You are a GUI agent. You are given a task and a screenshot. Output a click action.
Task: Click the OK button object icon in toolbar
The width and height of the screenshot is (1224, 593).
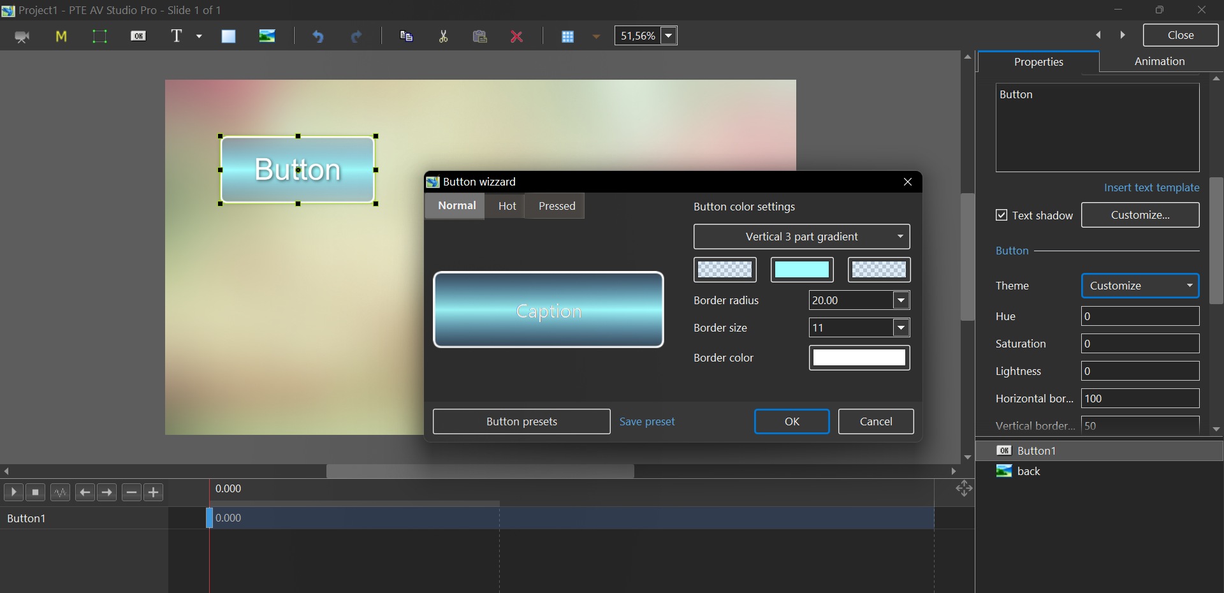click(x=138, y=36)
